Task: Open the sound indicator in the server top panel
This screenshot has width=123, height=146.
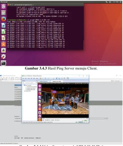Action: tap(110, 2)
